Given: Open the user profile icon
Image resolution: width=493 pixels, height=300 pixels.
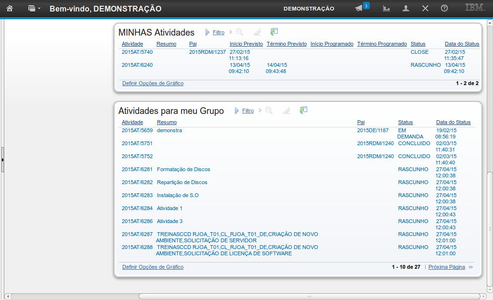Looking at the screenshot, I should (x=406, y=9).
